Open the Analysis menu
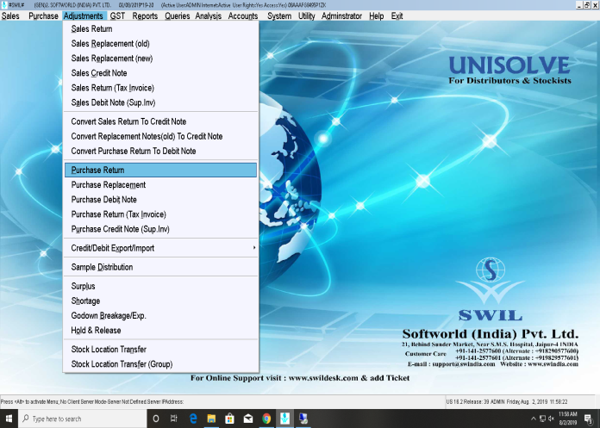600x428 pixels. 208,16
